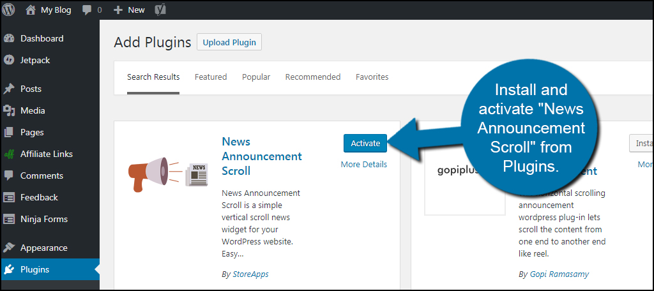654x291 pixels.
Task: Switch to the Popular tab
Action: tap(256, 77)
